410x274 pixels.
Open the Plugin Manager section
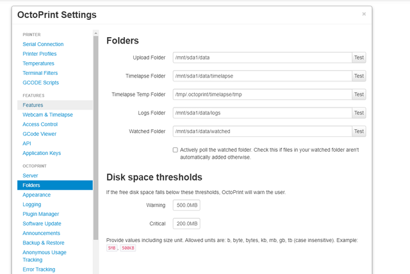pos(41,214)
